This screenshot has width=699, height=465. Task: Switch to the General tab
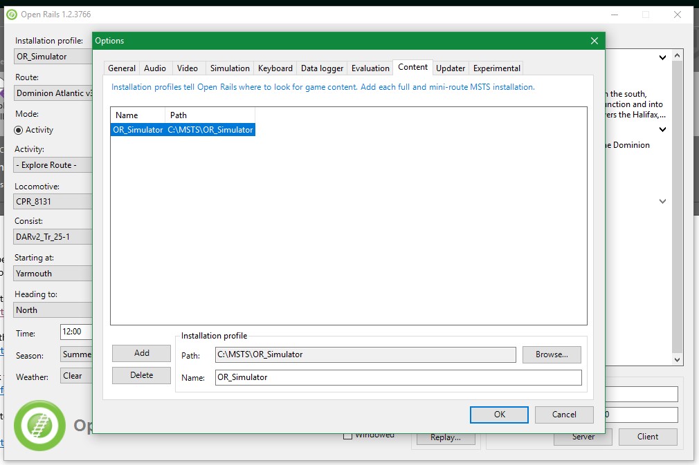122,68
